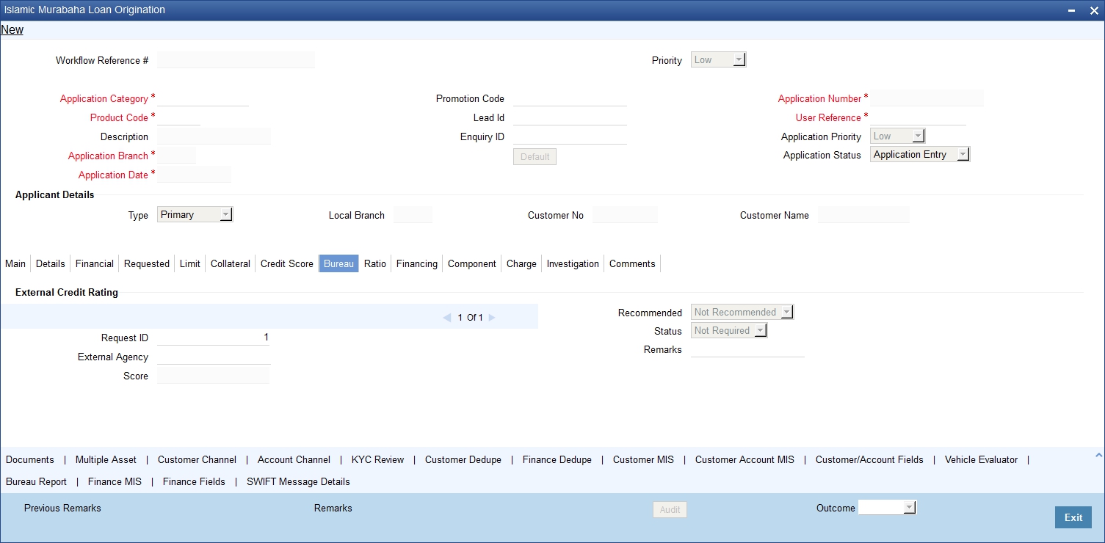Close the Islamic Murabaha Loan Origination window

(x=1093, y=10)
